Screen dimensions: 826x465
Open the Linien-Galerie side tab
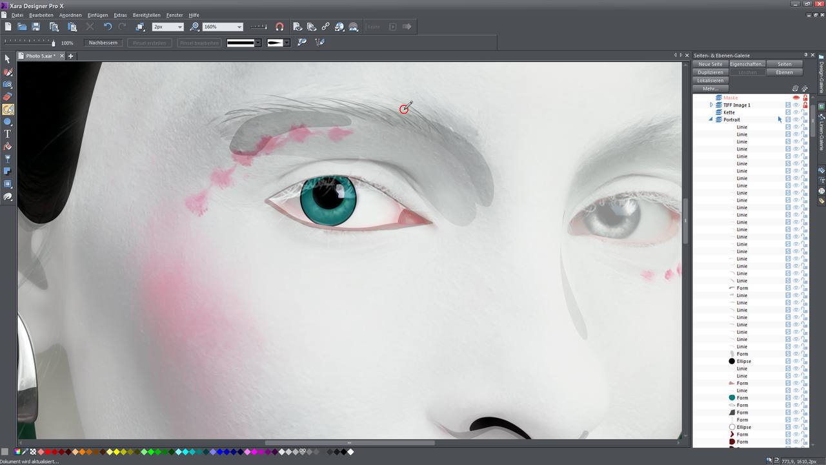(821, 134)
